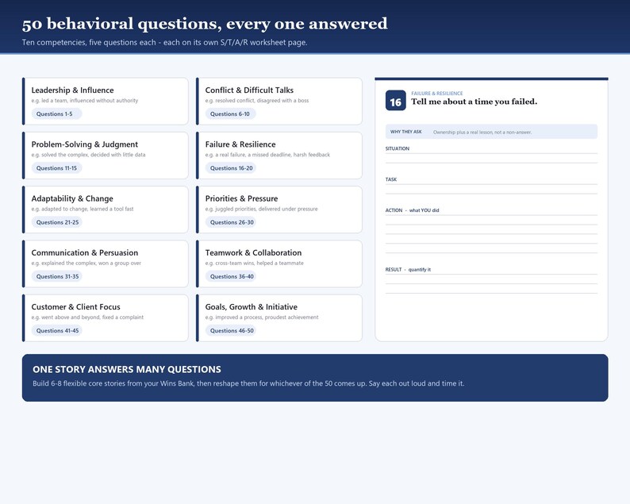The width and height of the screenshot is (630, 504).
Task: Click 'e.g. resolved conflict, disagreed with a boss'
Action: (x=257, y=101)
